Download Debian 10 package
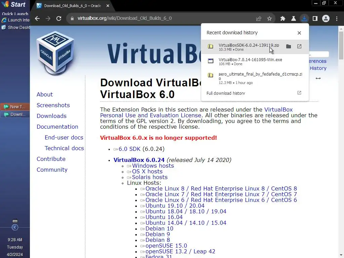 point(159,228)
